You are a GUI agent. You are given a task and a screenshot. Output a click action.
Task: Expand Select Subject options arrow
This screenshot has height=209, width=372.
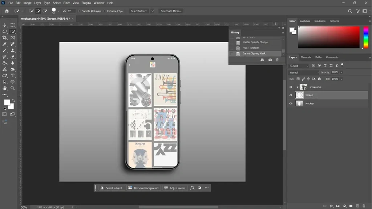(152, 11)
